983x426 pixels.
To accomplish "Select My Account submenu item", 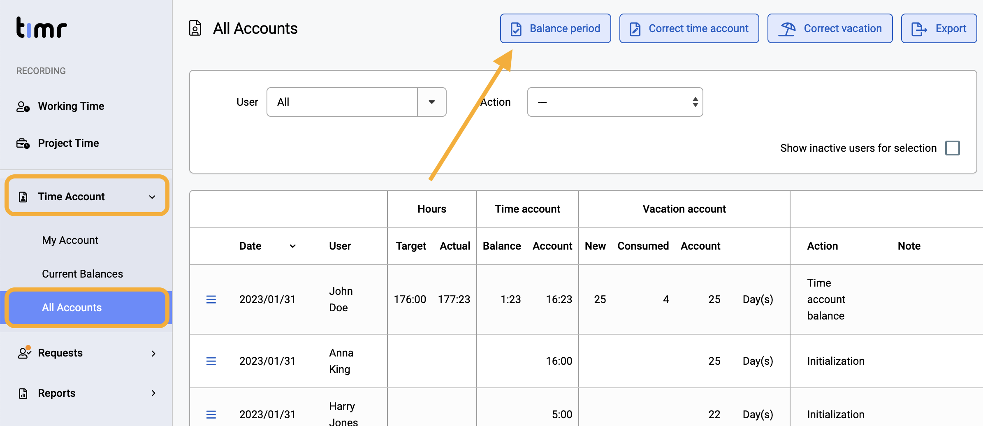I will click(x=70, y=240).
